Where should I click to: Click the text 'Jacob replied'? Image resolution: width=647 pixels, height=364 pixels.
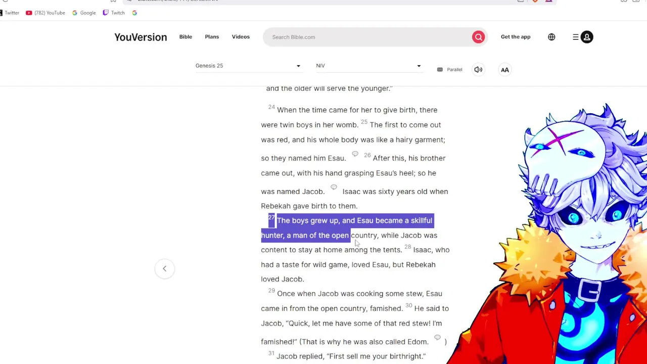point(300,356)
